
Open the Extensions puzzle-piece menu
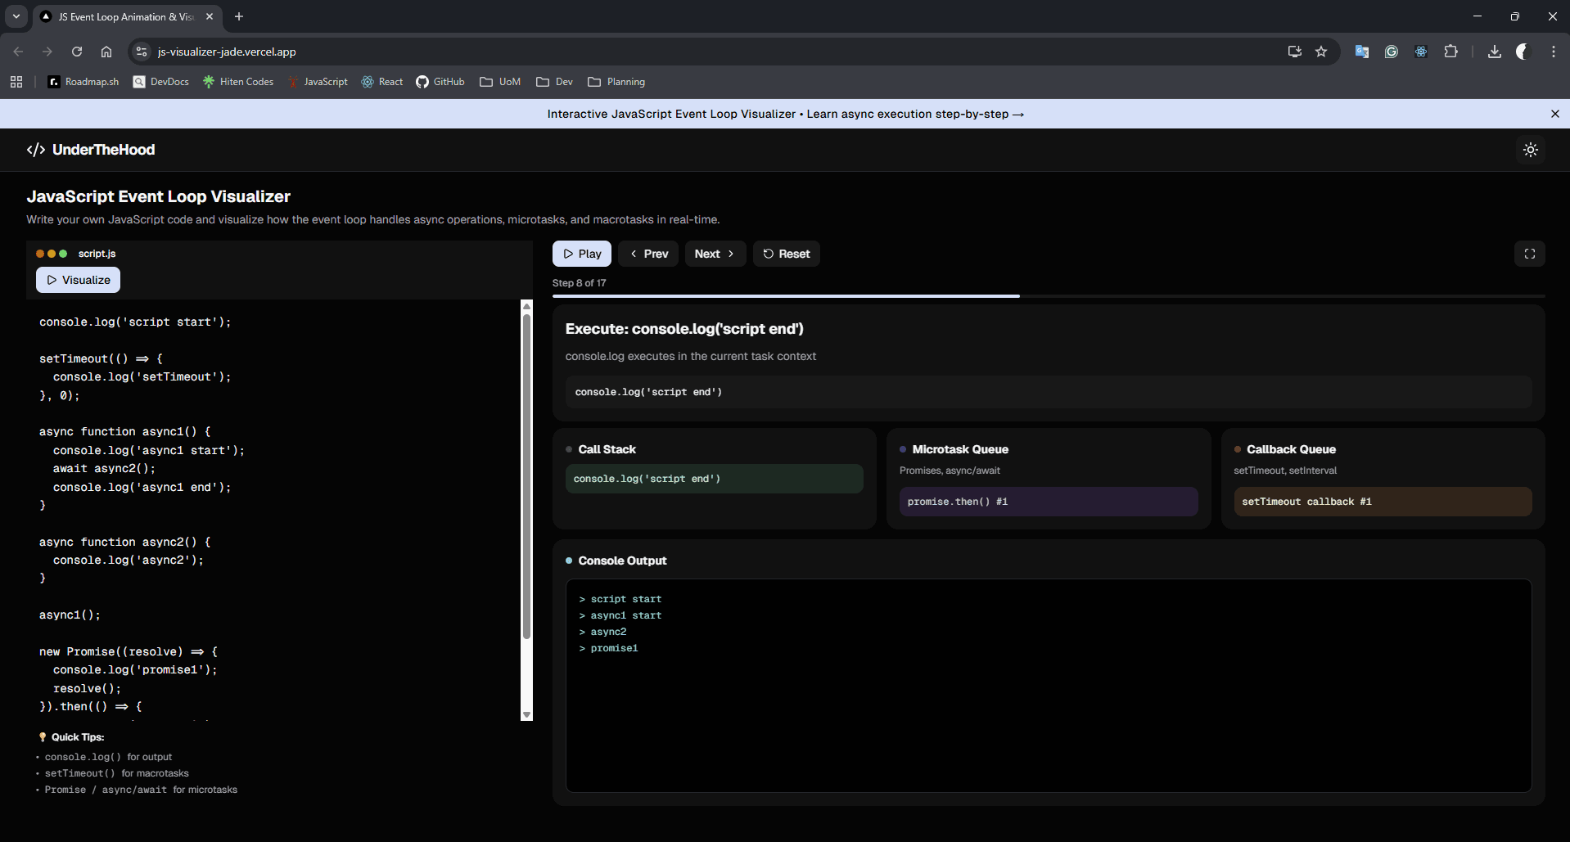(x=1451, y=51)
